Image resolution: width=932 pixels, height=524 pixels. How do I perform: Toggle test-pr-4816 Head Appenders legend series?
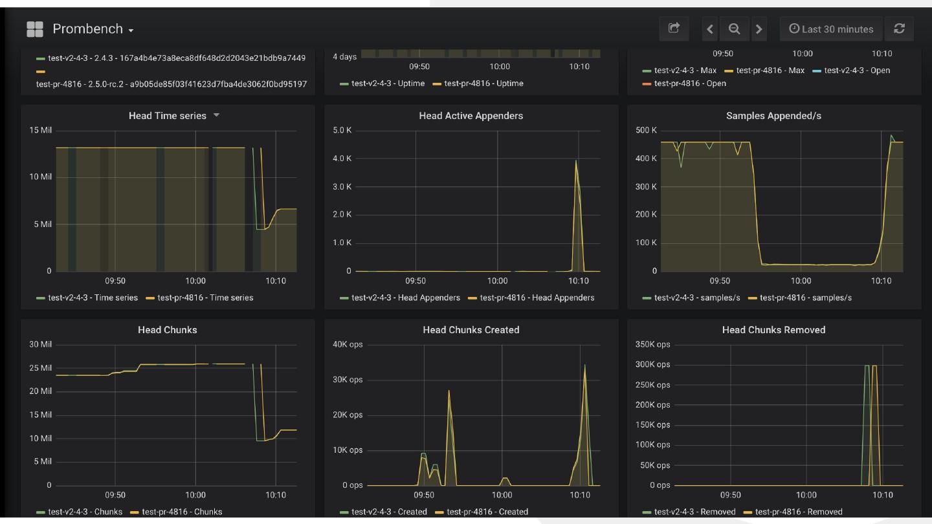(537, 298)
